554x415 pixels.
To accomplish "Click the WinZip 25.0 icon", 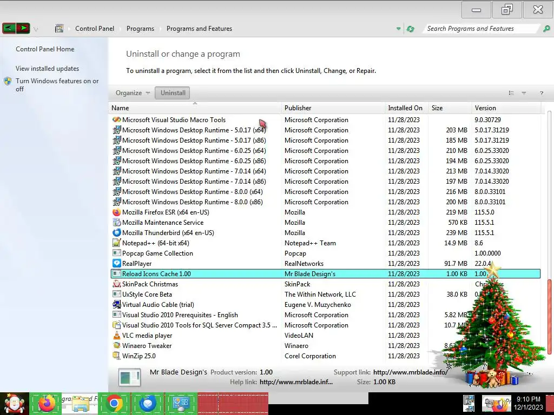I will pyautogui.click(x=117, y=356).
